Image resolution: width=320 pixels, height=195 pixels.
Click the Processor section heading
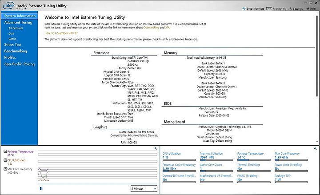[101, 52]
